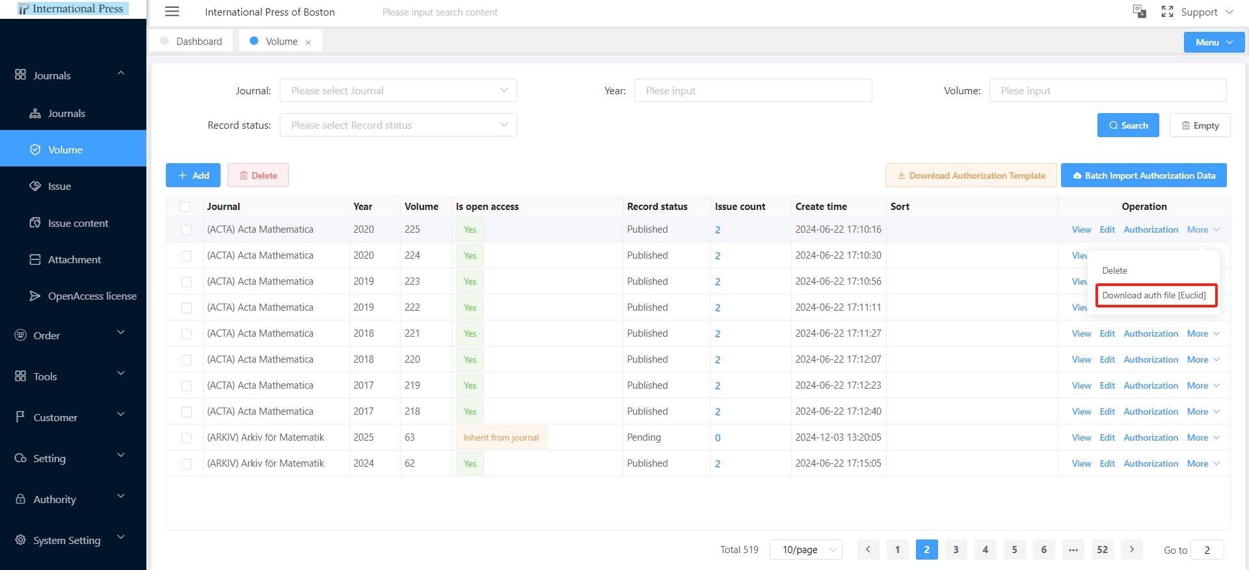
Task: Open the Attachment page in sidebar
Action: point(73,259)
